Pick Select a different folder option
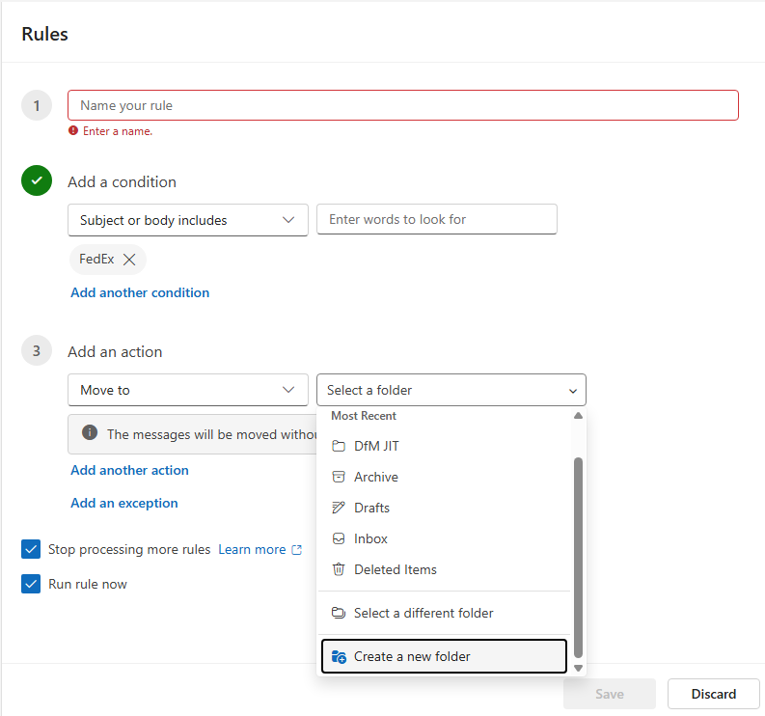The image size is (765, 716). (x=444, y=613)
